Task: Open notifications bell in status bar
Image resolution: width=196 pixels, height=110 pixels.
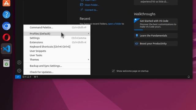Action: coord(189,77)
